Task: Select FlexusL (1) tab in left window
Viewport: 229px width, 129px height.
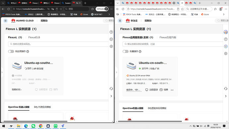Action: tap(15, 38)
